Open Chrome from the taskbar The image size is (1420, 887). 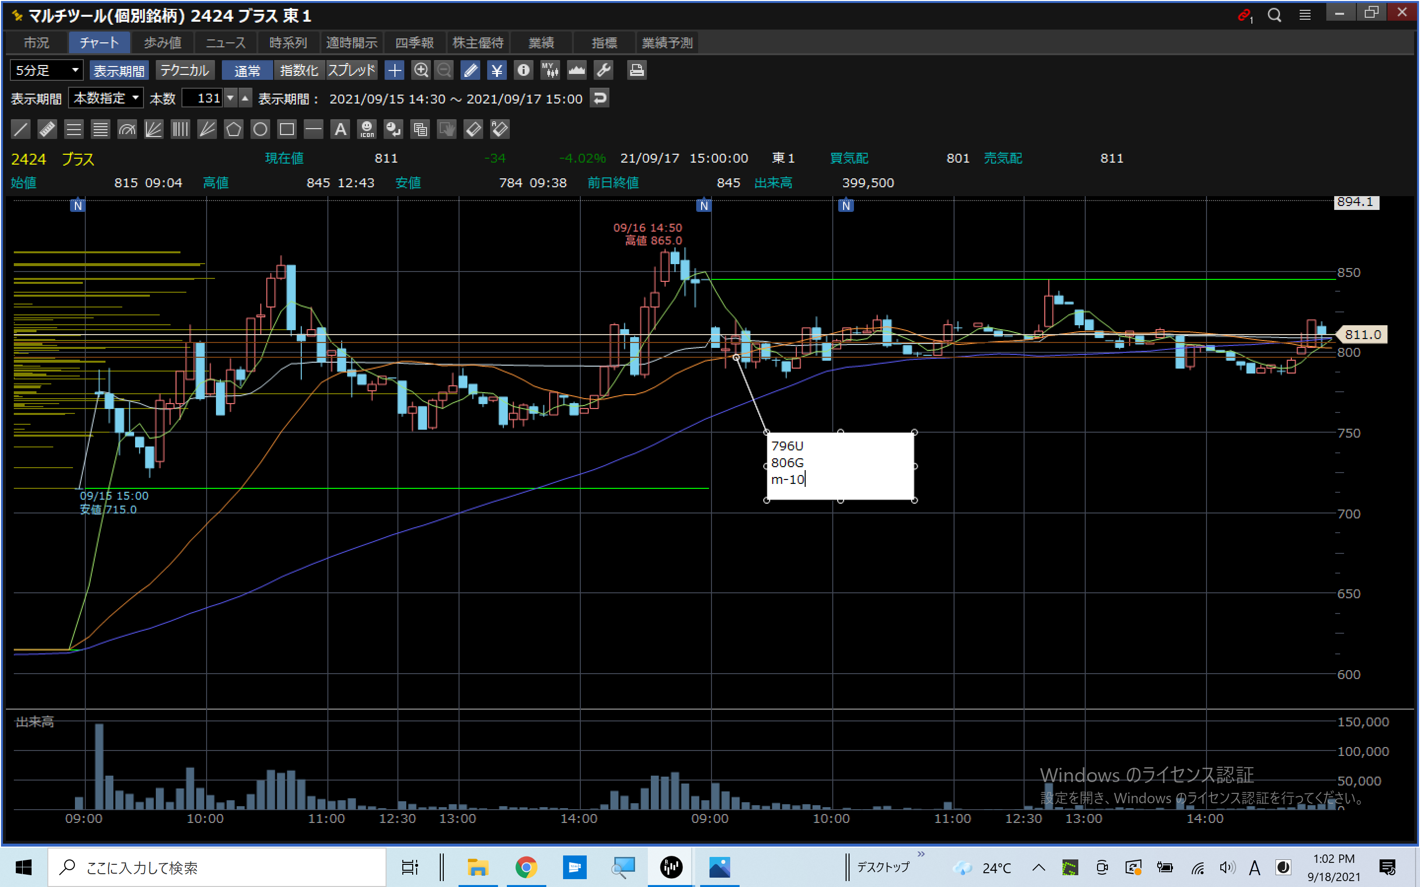[526, 867]
